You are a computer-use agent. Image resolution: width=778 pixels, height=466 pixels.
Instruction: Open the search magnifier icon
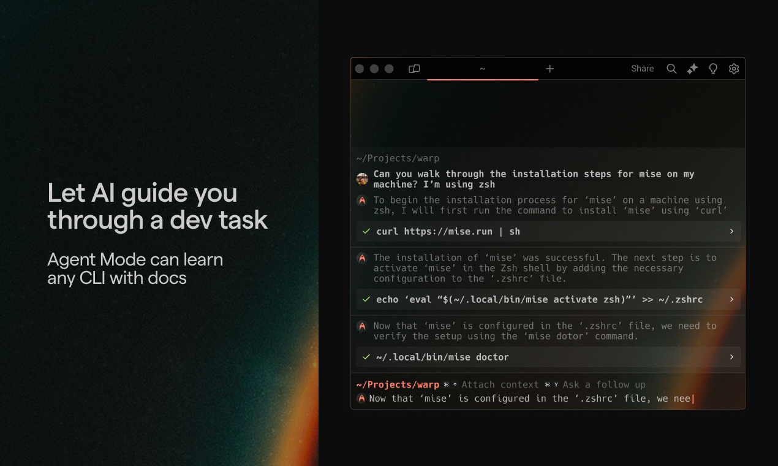pos(671,69)
